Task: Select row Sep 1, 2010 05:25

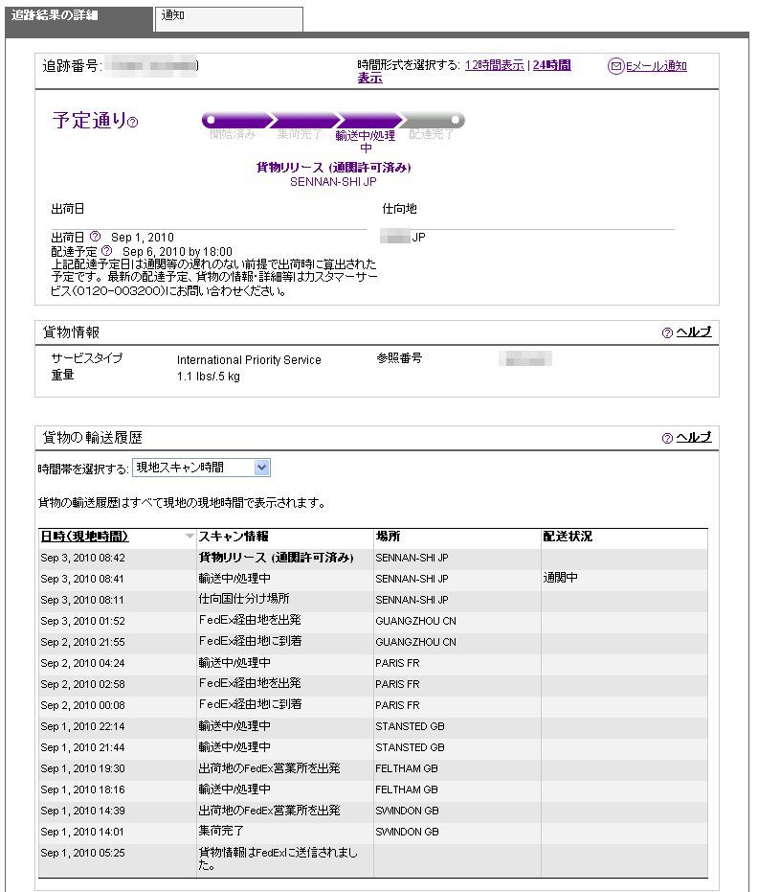Action: coord(373,859)
